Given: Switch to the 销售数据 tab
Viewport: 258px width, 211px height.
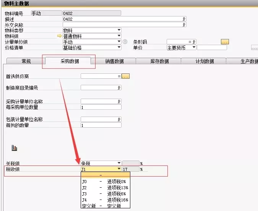Looking at the screenshot, I should (x=114, y=61).
